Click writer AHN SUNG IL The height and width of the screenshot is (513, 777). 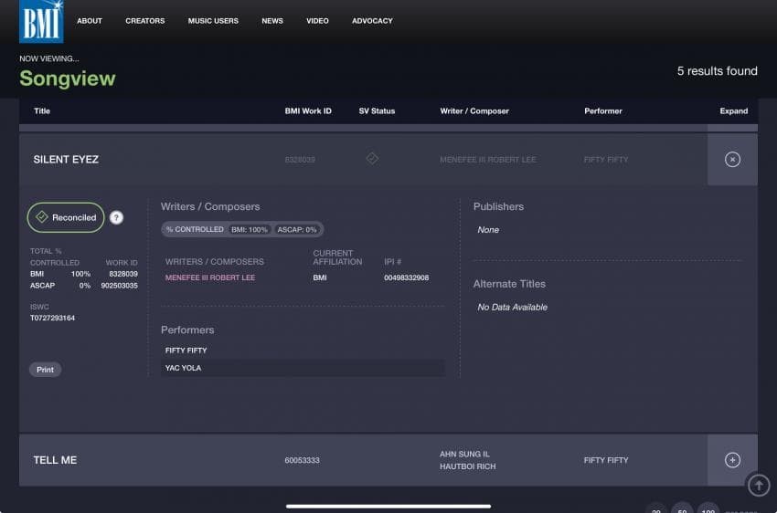point(464,455)
